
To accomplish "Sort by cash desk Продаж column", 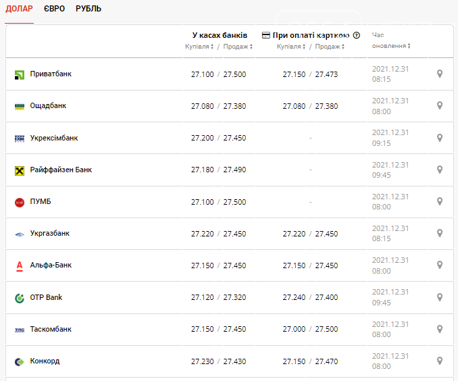I will 238,47.
